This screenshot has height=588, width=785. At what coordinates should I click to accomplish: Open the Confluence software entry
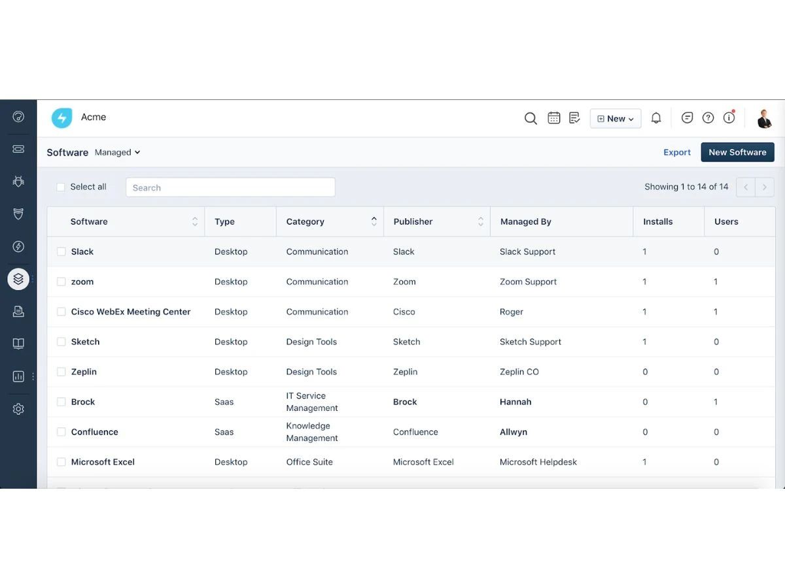(x=95, y=432)
